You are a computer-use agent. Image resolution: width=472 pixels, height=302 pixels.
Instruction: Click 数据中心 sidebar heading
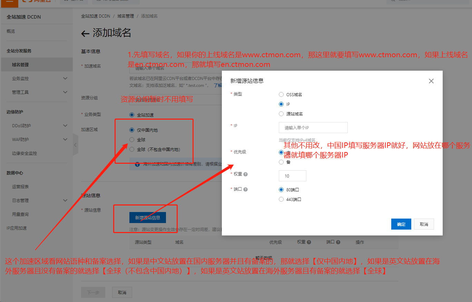pos(15,173)
